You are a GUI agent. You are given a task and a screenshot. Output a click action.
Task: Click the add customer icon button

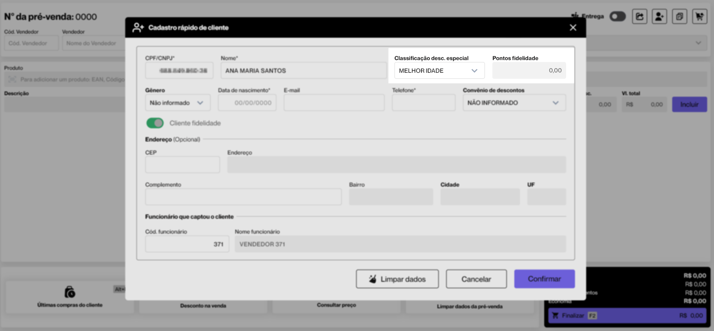(x=659, y=16)
